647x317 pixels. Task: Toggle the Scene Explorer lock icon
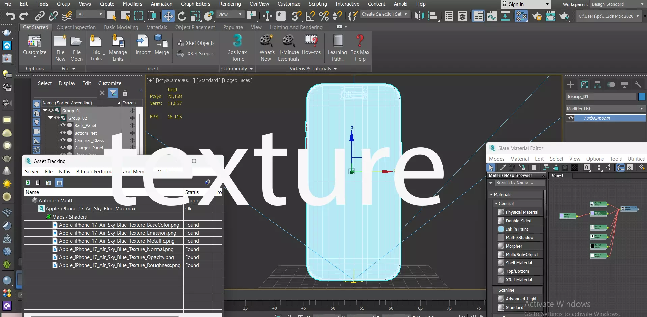pyautogui.click(x=125, y=93)
